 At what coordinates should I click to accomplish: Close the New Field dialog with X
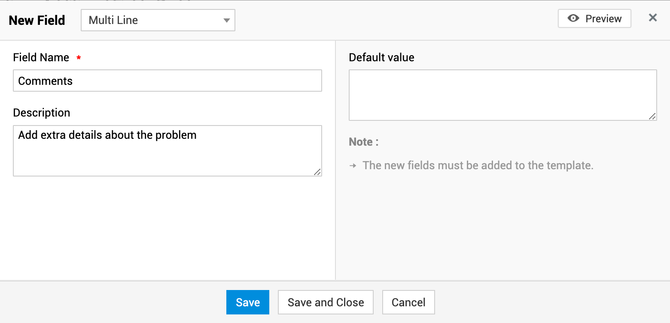(x=653, y=18)
